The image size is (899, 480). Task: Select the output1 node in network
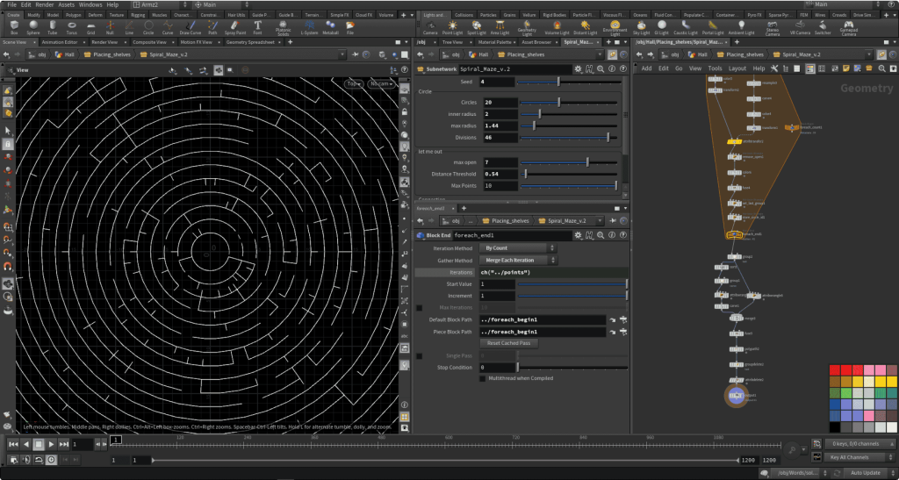[737, 395]
